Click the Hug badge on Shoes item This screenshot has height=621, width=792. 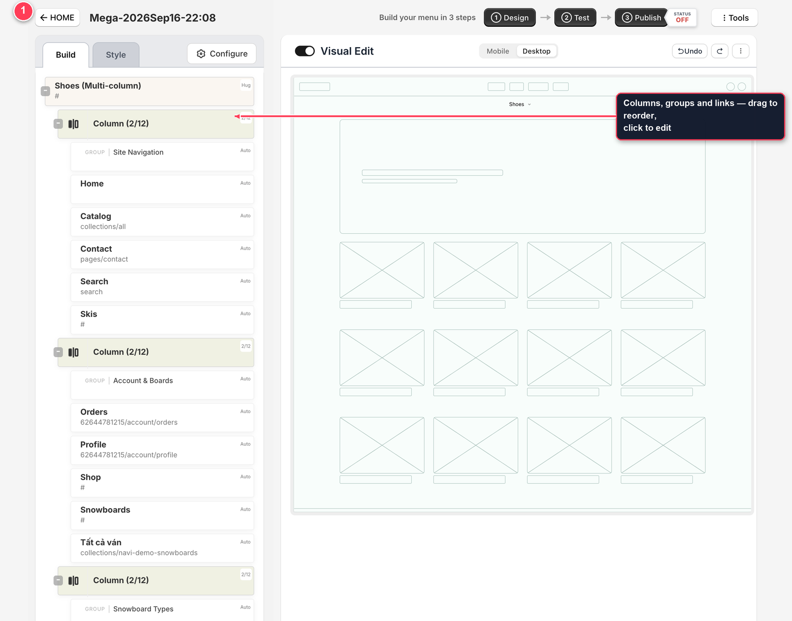tap(246, 85)
